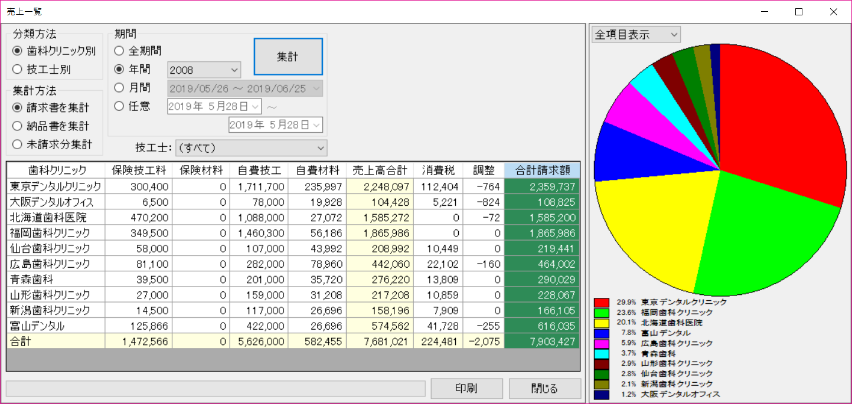The image size is (852, 404).
Task: Click the green 福岡歯科クリニック legend swatch
Action: (x=602, y=313)
